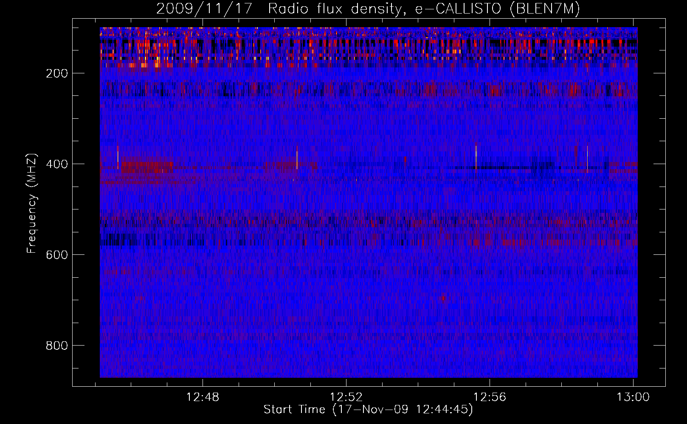Click the 600 frequency tick label

click(x=57, y=255)
